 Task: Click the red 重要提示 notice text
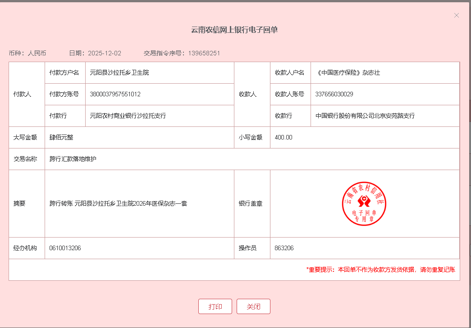click(381, 270)
